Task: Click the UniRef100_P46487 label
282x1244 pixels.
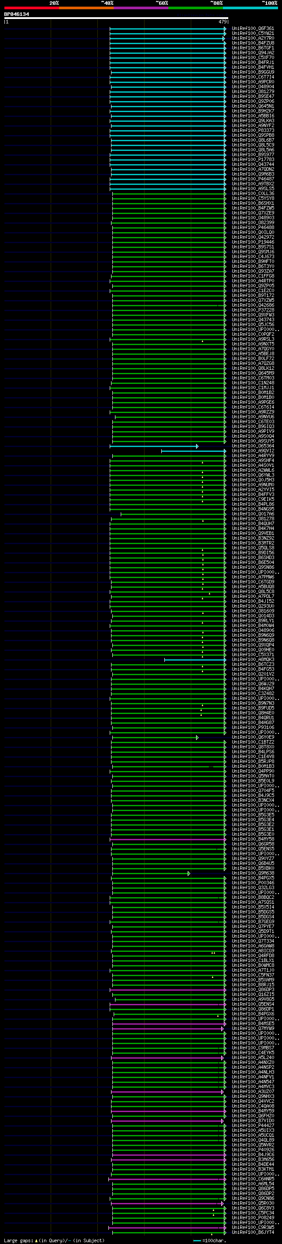Action: click(x=253, y=179)
